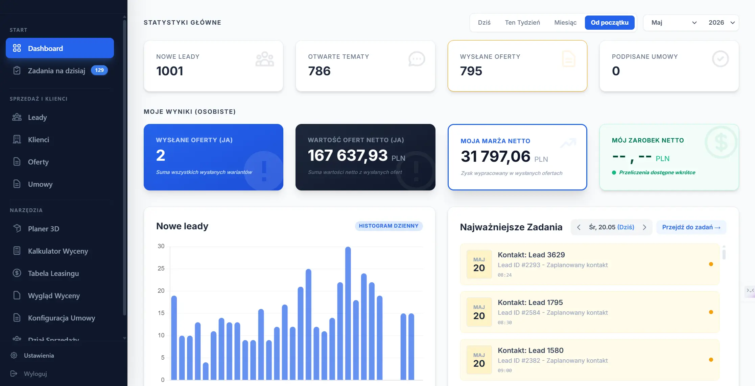Click the Ustawienia gear icon

pyautogui.click(x=14, y=355)
